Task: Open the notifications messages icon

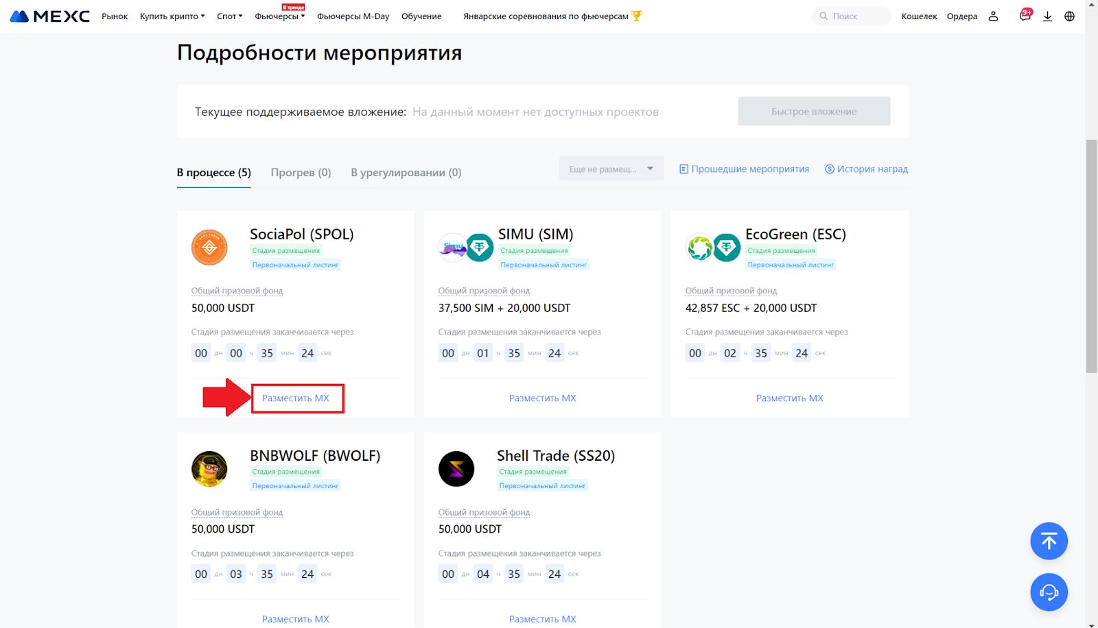Action: point(1025,16)
